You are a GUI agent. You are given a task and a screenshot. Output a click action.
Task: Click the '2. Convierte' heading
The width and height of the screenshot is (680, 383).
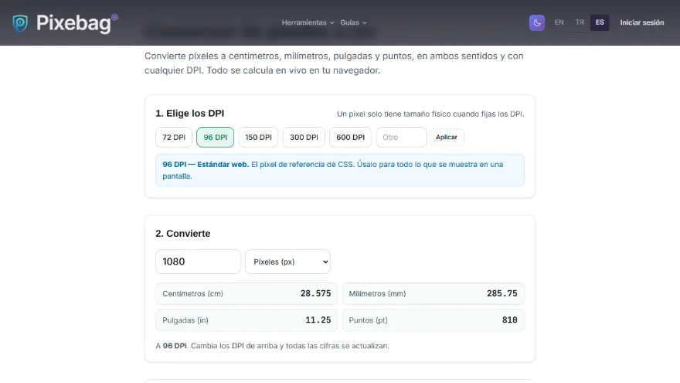[183, 234]
